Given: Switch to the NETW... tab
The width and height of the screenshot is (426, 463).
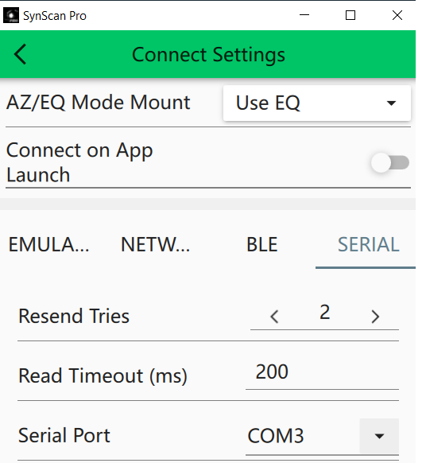Looking at the screenshot, I should tap(156, 245).
